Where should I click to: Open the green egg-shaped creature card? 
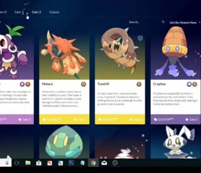pos(64,142)
